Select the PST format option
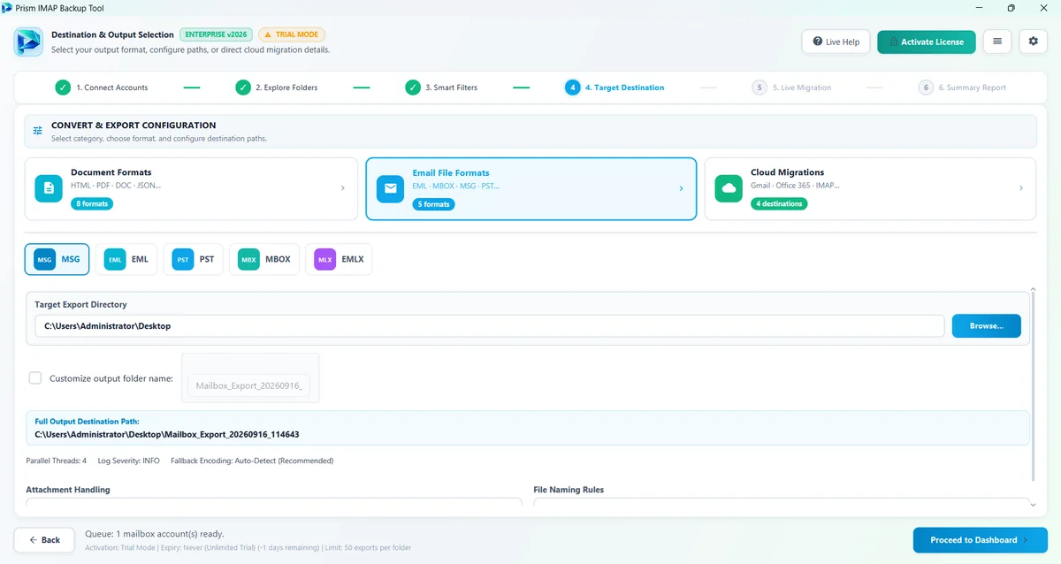The image size is (1061, 564). click(x=194, y=260)
